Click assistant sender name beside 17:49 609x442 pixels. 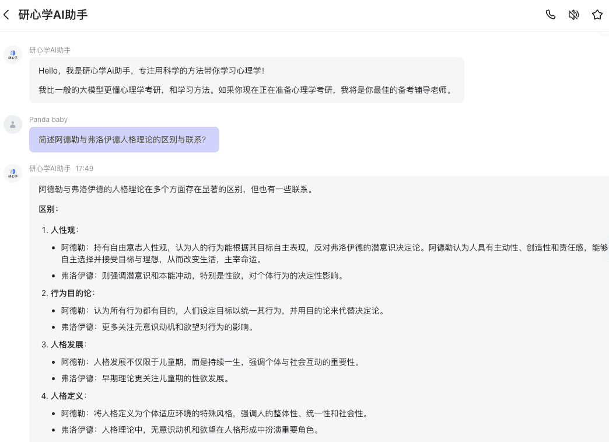[x=50, y=169]
